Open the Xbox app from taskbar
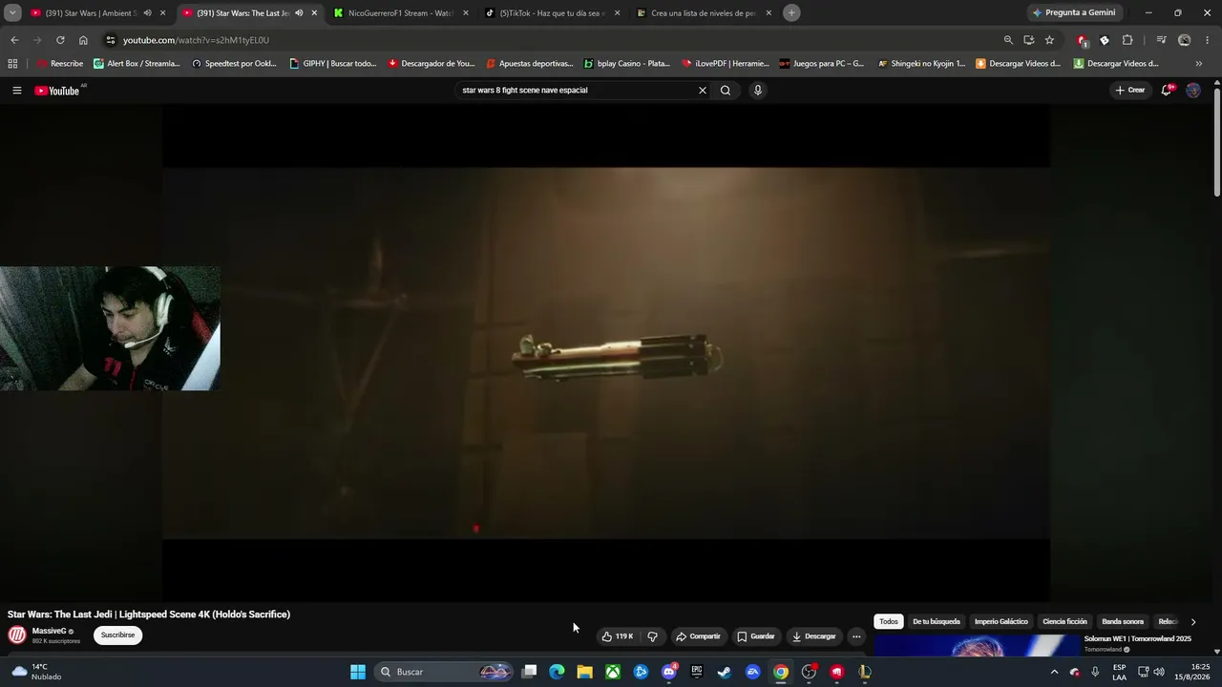1222x687 pixels. (613, 672)
